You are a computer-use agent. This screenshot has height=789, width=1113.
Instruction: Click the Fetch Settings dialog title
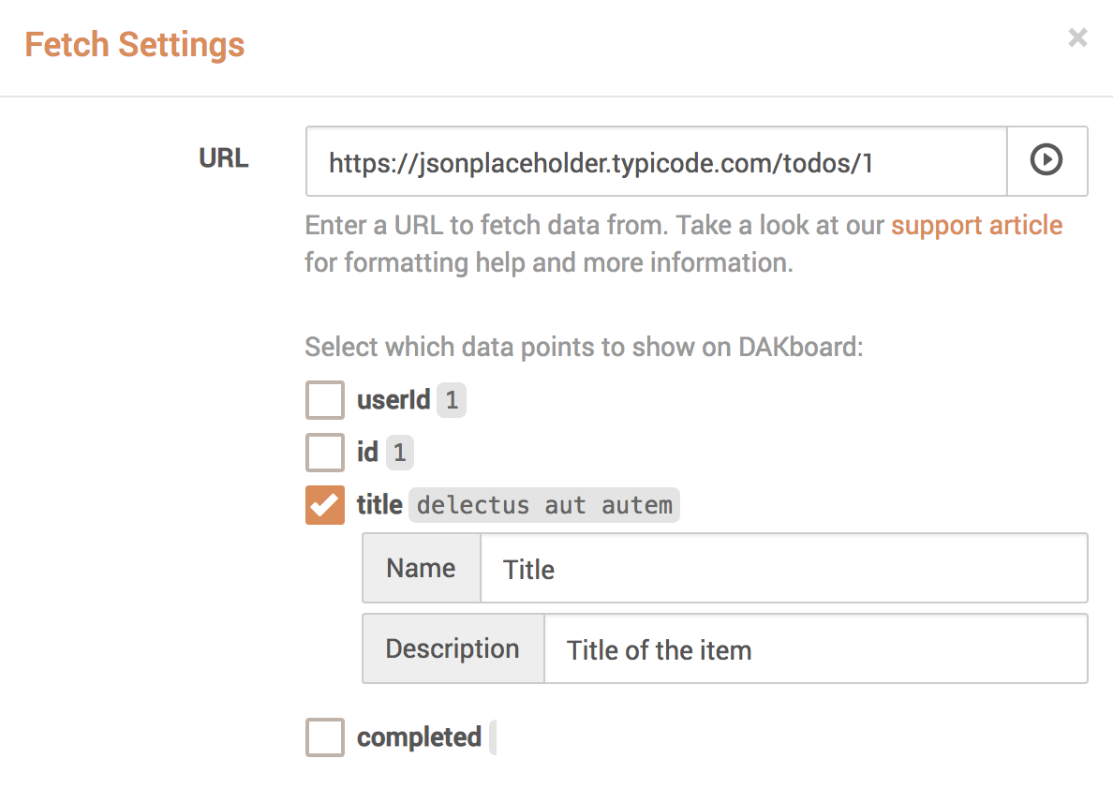[134, 44]
